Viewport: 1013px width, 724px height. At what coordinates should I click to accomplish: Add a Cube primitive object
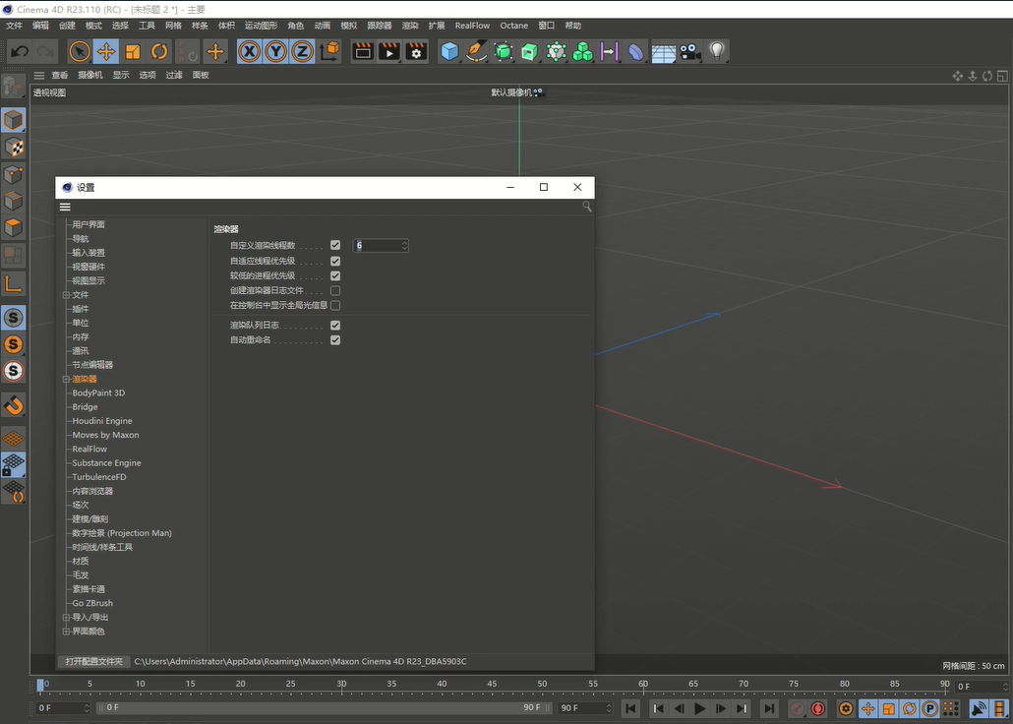449,51
